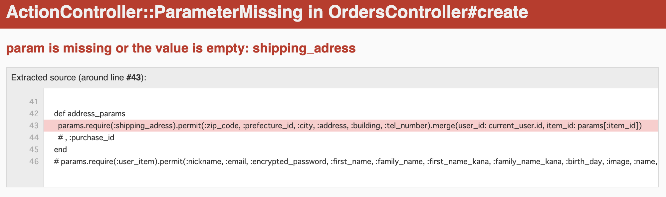Click the ActionController::ParameterMissing header title
The height and width of the screenshot is (197, 666).
267,12
